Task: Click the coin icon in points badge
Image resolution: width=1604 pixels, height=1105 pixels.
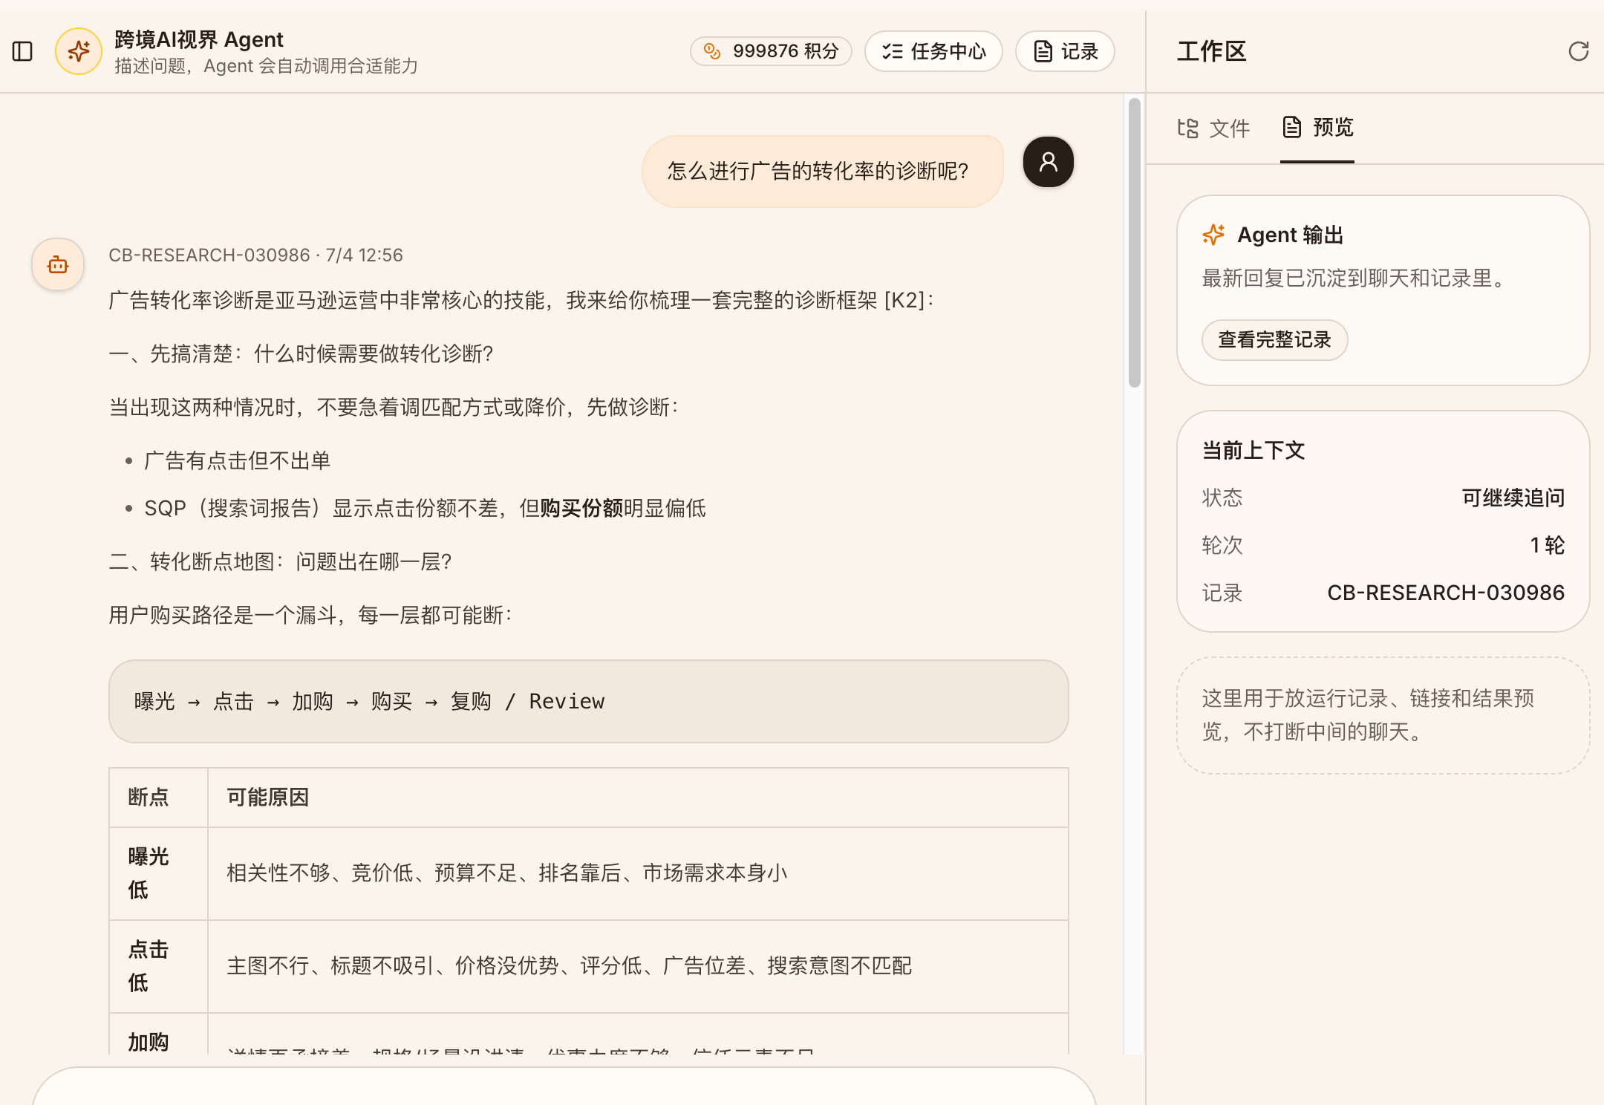Action: [x=712, y=51]
